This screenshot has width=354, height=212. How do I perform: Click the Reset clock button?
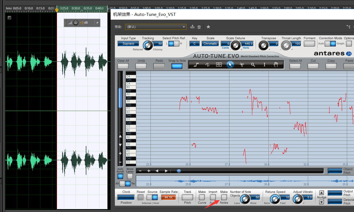pos(141,197)
